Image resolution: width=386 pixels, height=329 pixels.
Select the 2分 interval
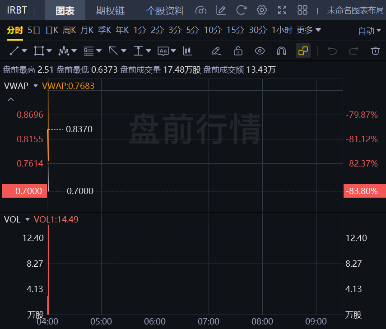pos(157,30)
